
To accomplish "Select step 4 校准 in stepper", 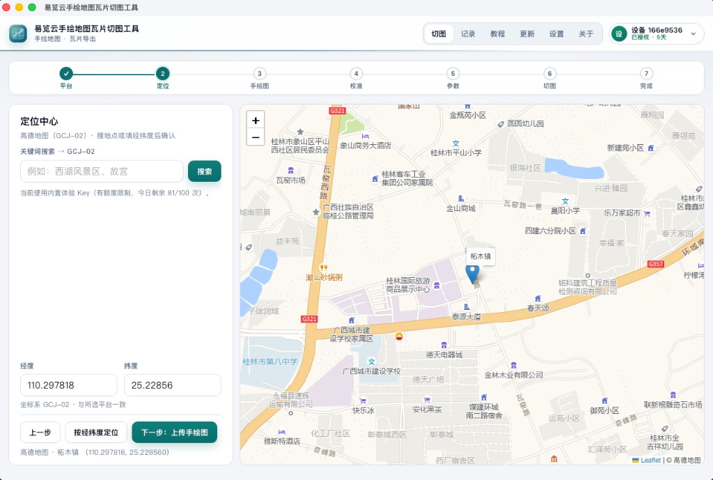I will coord(356,78).
